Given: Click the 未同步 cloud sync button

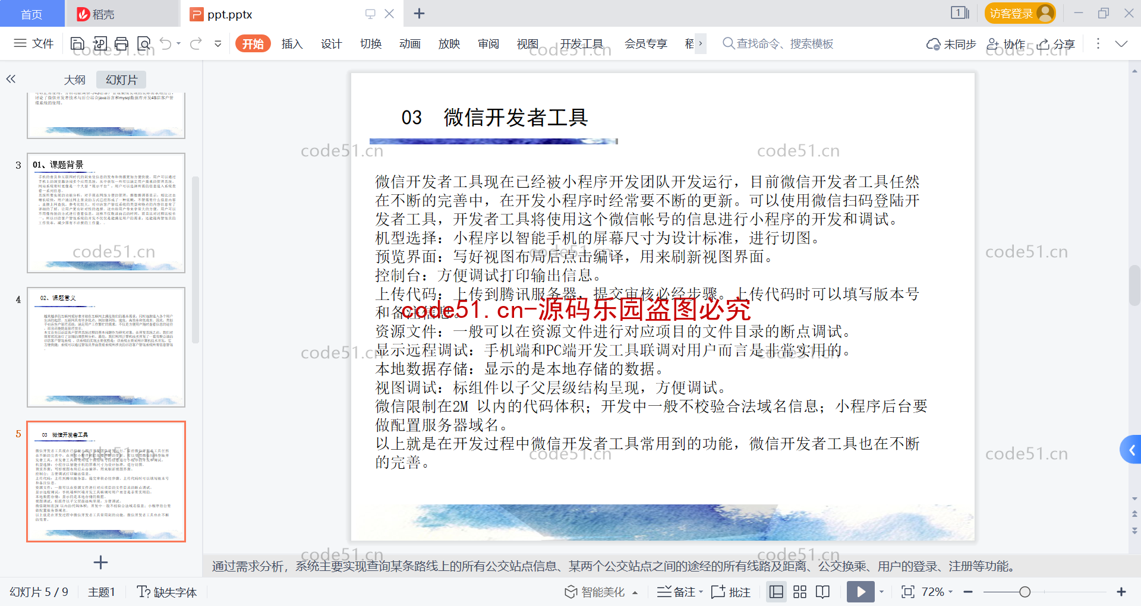Looking at the screenshot, I should tap(951, 44).
